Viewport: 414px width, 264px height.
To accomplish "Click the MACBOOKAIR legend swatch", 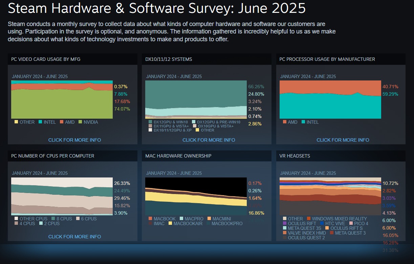I will coord(170,223).
